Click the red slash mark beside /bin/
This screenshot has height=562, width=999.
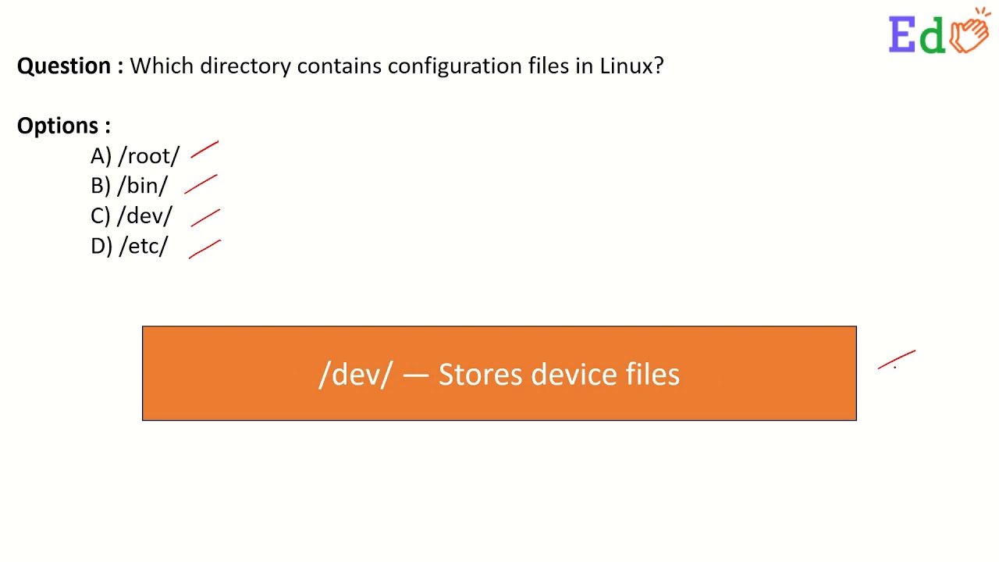201,184
